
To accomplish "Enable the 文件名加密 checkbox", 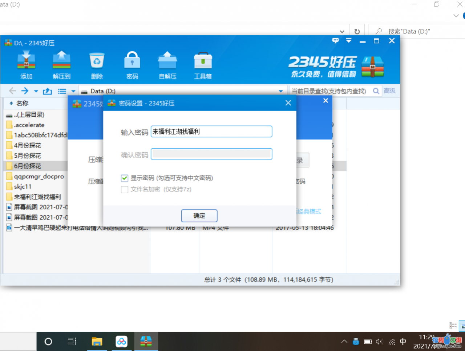I will click(125, 189).
